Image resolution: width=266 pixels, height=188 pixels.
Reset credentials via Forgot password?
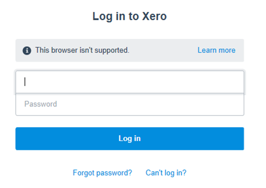pos(102,173)
